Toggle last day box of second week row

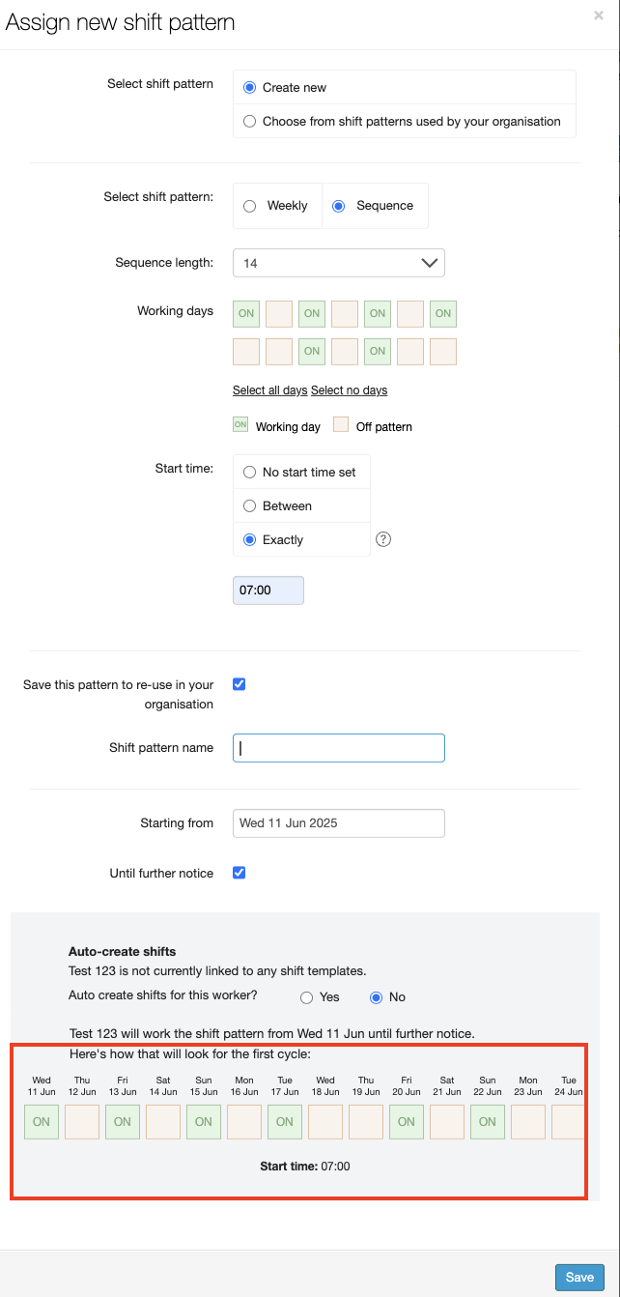[x=443, y=351]
